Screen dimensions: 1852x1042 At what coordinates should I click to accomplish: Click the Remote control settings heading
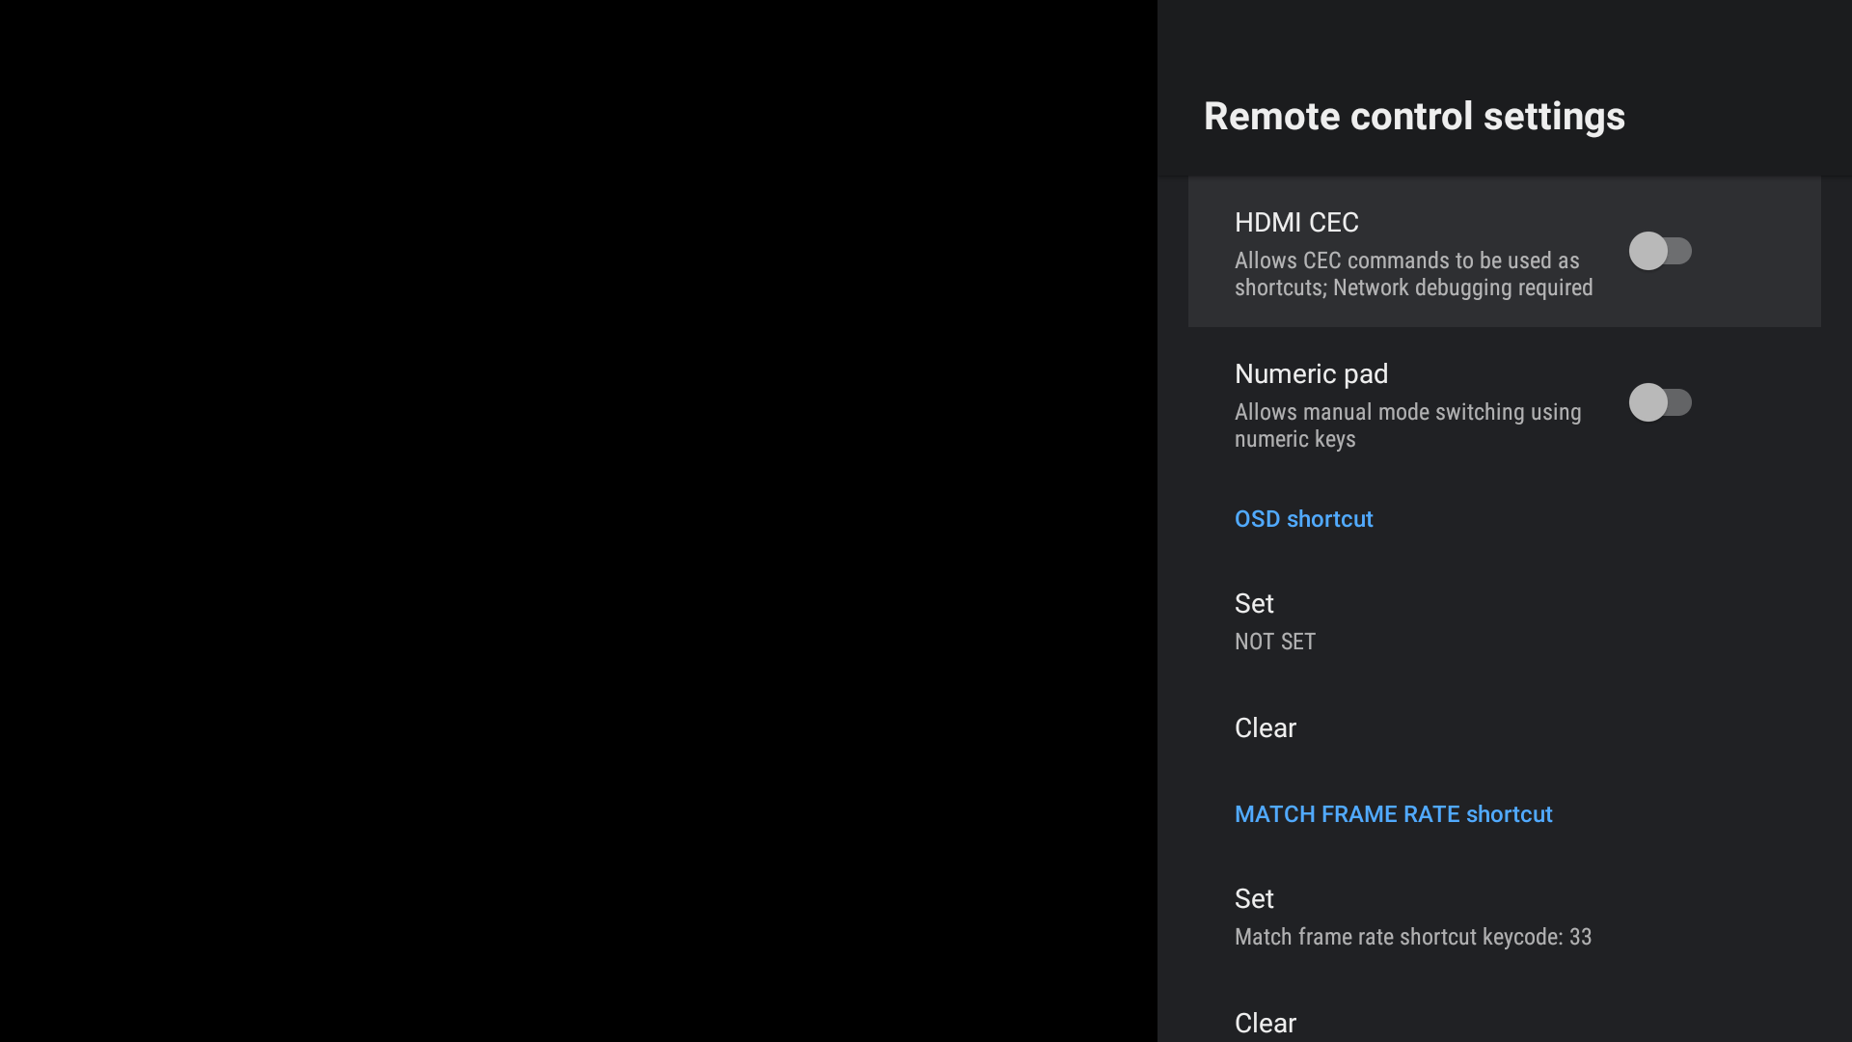[x=1414, y=117]
